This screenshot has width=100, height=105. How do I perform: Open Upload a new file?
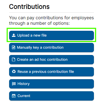pos(51,35)
